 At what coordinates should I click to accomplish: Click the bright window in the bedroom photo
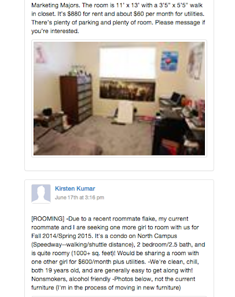point(127,63)
